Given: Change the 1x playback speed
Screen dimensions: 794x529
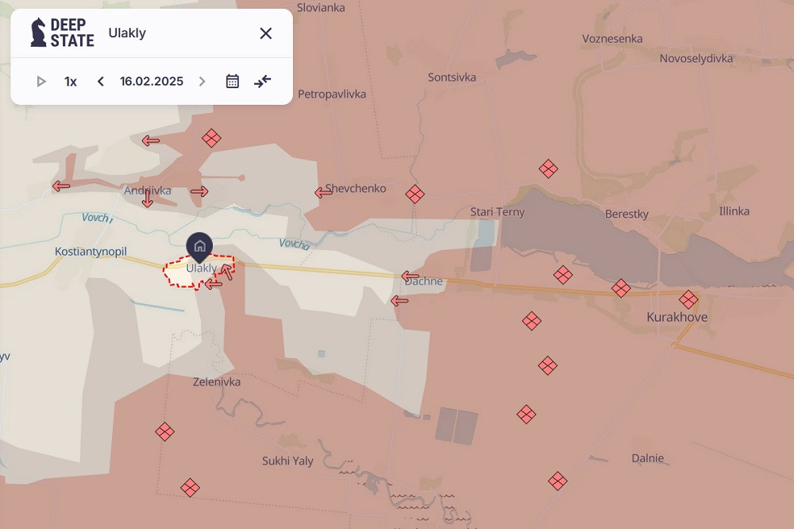Looking at the screenshot, I should click(x=71, y=81).
